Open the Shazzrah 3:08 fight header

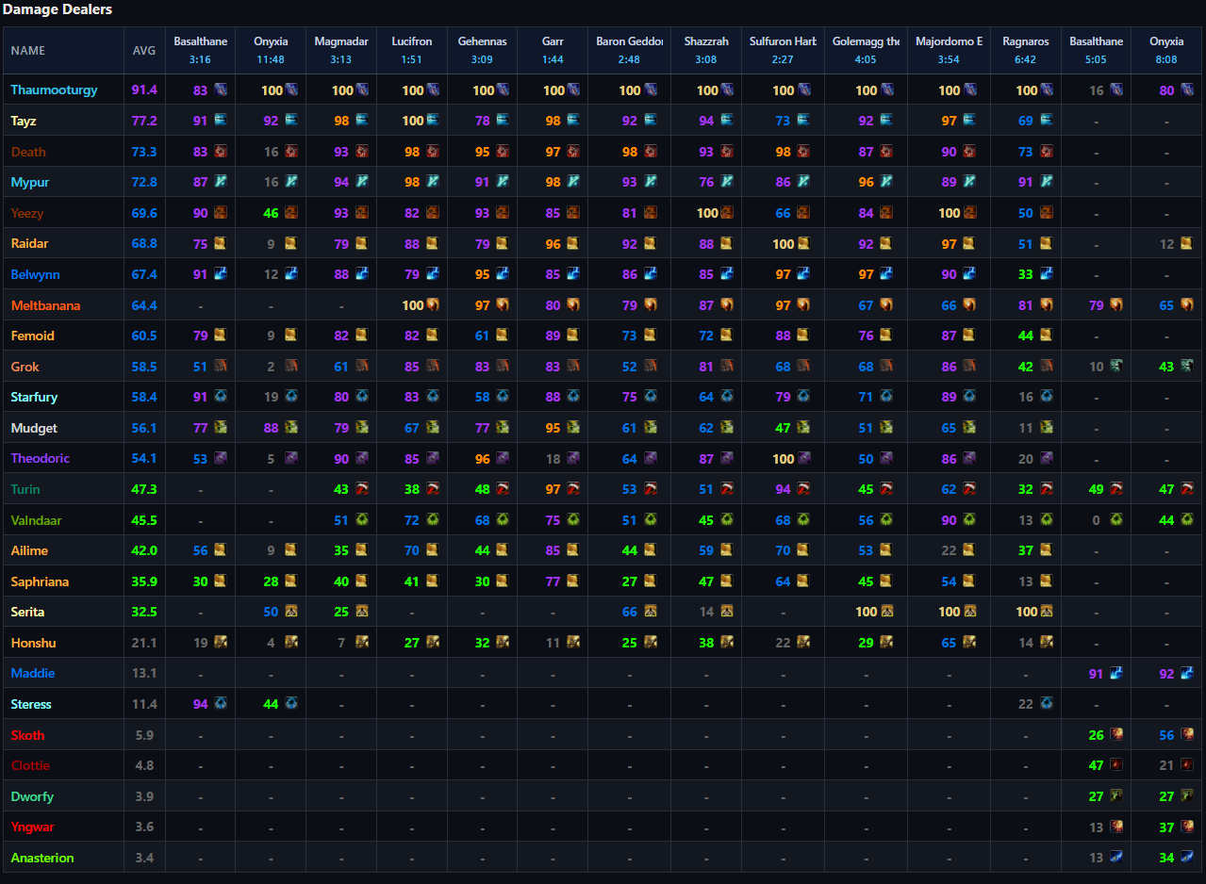[x=706, y=51]
